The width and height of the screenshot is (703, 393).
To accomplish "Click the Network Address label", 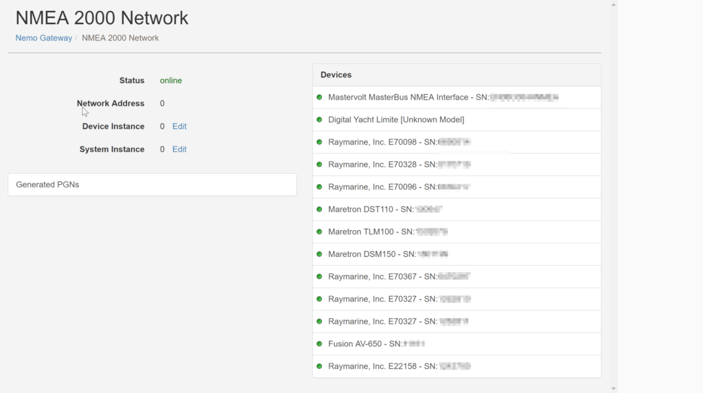I will point(111,104).
